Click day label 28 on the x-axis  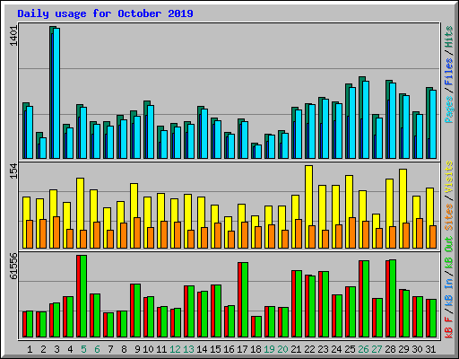390,349
